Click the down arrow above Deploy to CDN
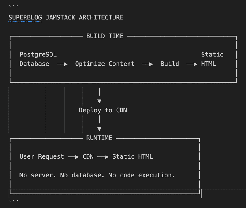Viewport: 246px width, 208px height. point(99,101)
